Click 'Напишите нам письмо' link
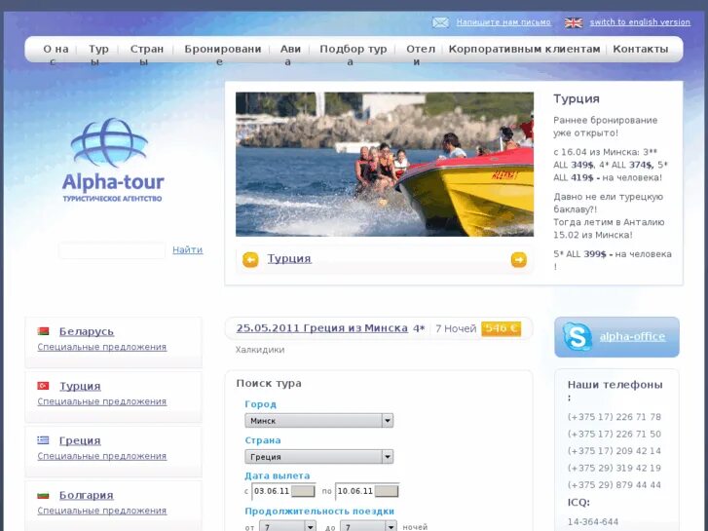This screenshot has height=531, width=708. [503, 22]
